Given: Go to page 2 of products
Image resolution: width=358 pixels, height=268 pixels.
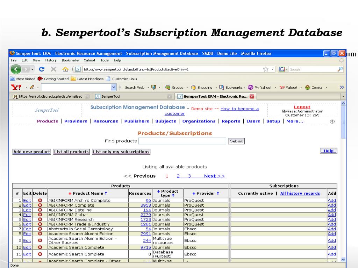Looking at the screenshot, I should pyautogui.click(x=178, y=176).
